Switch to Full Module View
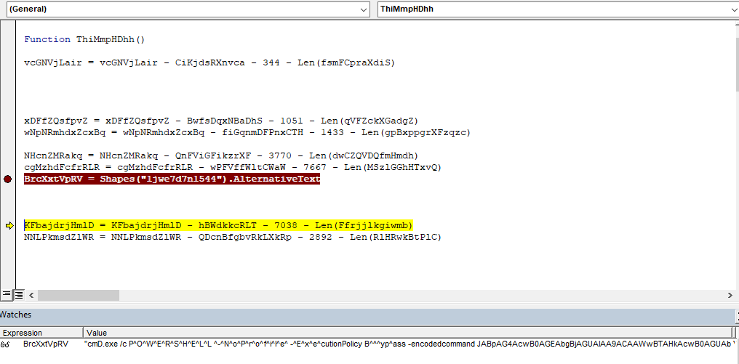This screenshot has height=364, width=739. coord(19,295)
